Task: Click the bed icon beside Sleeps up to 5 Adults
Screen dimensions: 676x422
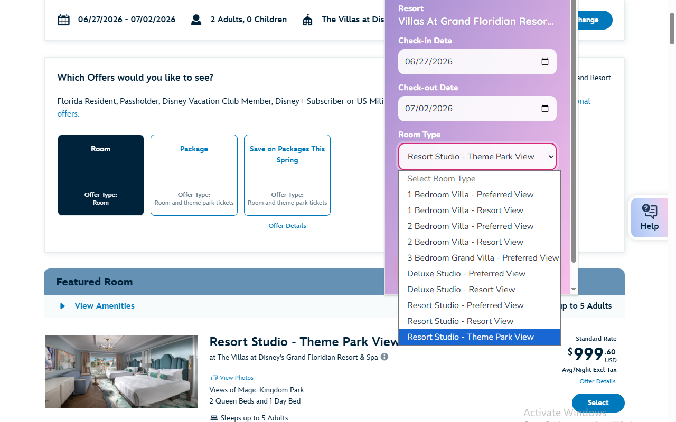Action: tap(213, 417)
